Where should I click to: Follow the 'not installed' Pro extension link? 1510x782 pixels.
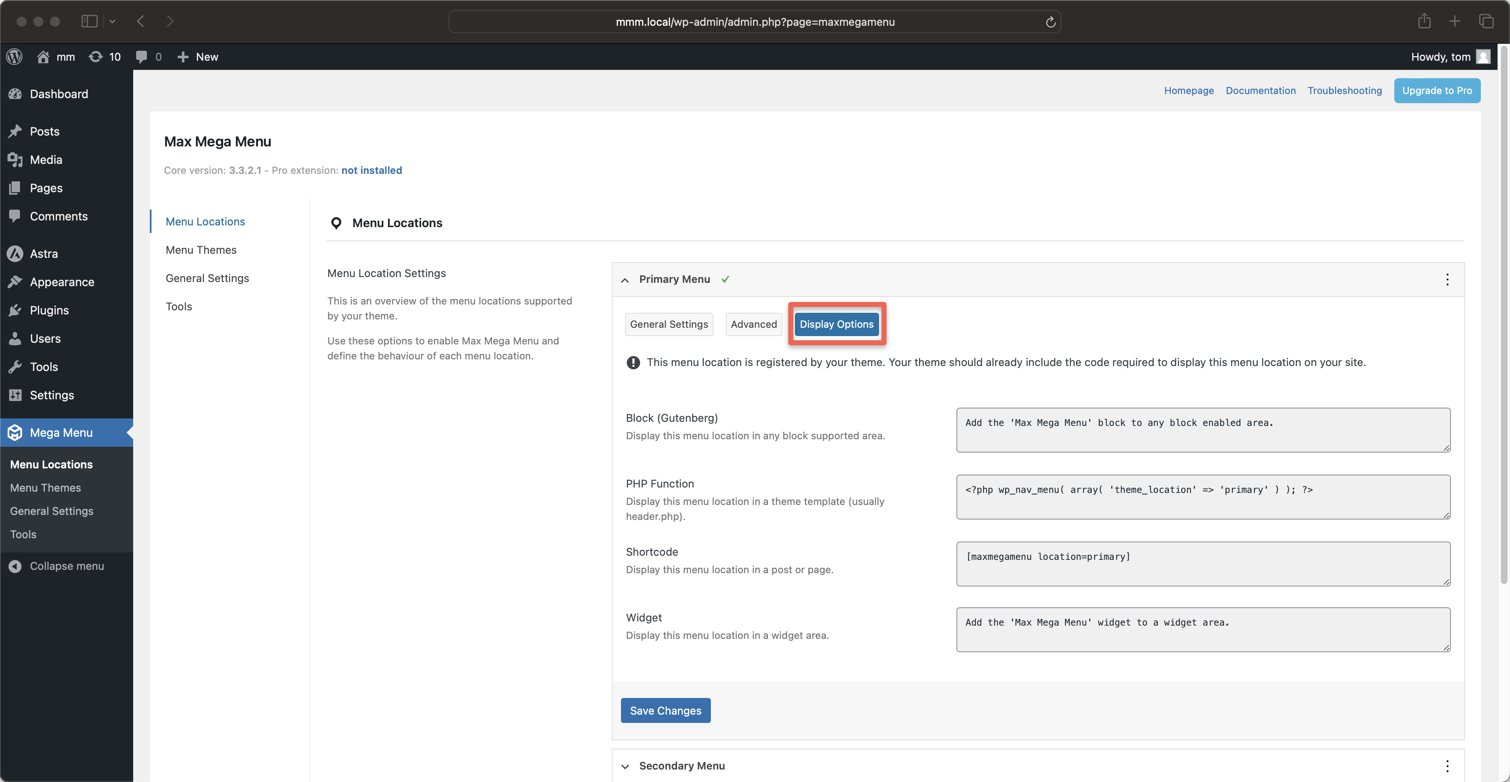click(x=372, y=171)
